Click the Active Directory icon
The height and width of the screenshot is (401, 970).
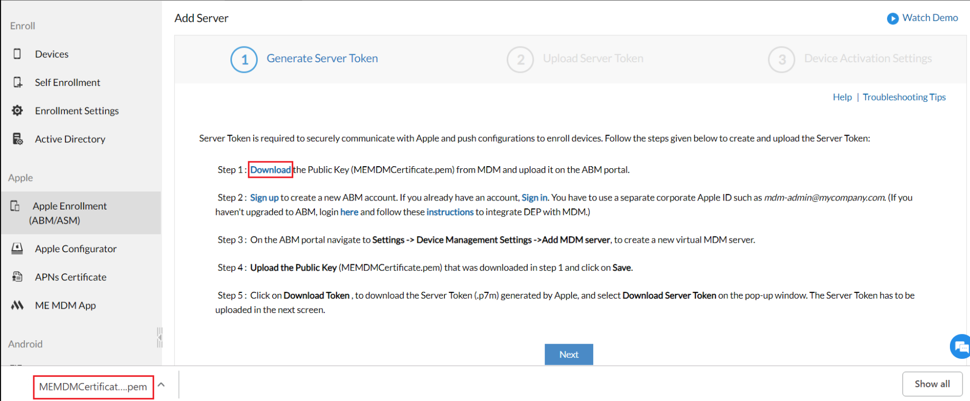pos(17,139)
